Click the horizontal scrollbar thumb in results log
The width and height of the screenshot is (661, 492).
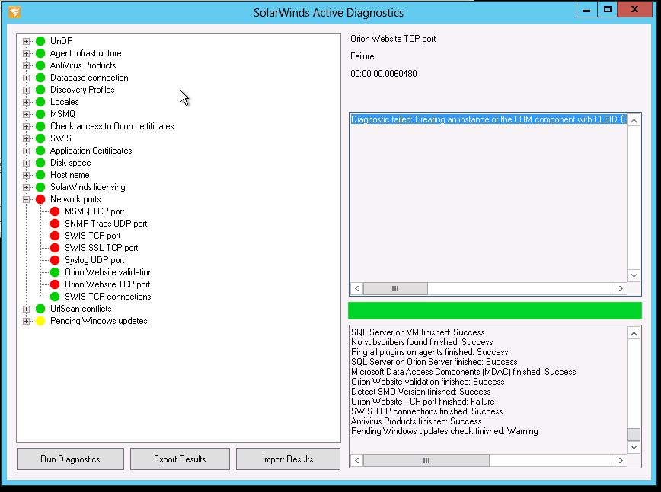(426, 460)
